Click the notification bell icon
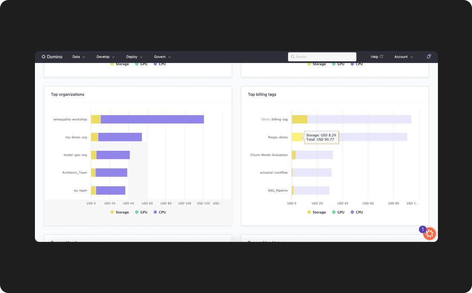This screenshot has width=472, height=293. pos(429,56)
